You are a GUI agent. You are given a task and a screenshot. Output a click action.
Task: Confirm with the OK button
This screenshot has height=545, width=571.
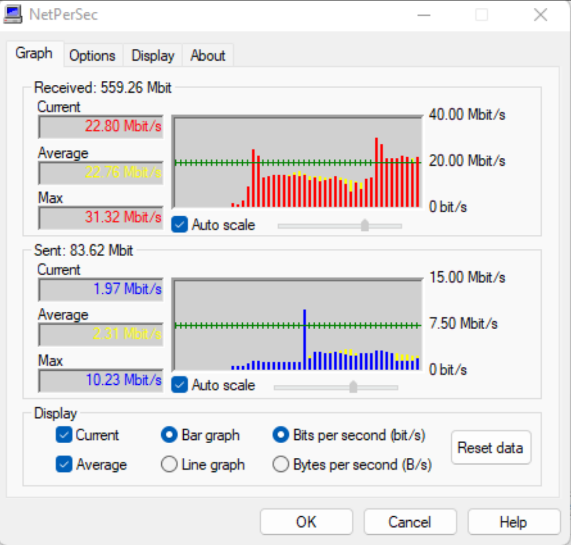(x=306, y=522)
